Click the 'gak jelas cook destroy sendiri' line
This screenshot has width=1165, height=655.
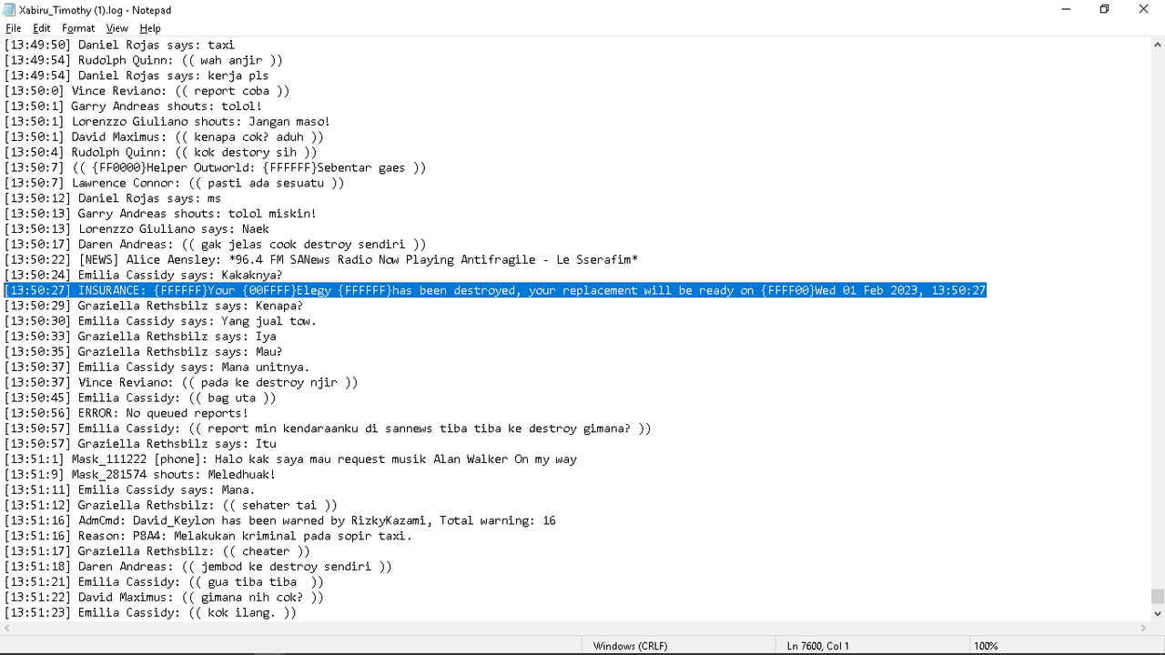(x=215, y=245)
